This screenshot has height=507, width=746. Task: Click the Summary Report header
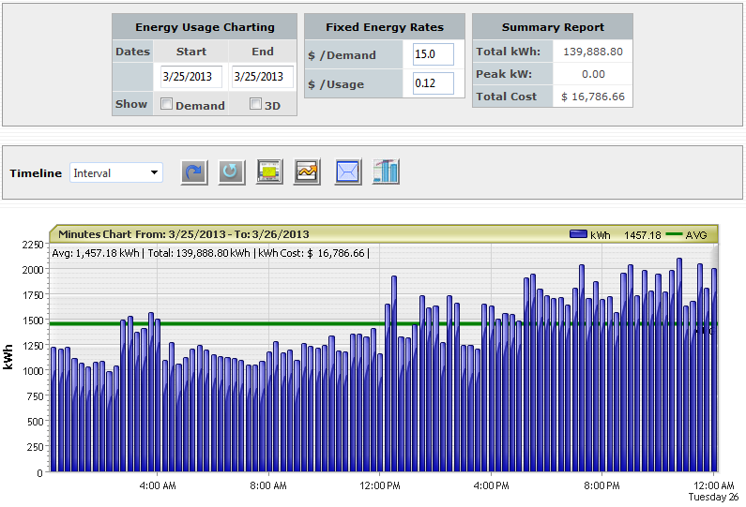pos(553,27)
